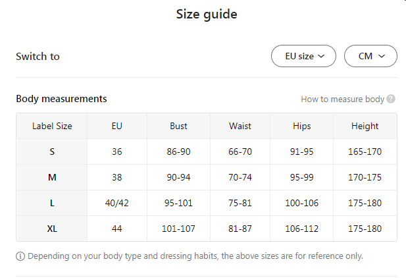Click the 86-90 bust measurement cell
The width and height of the screenshot is (406, 278).
178,152
